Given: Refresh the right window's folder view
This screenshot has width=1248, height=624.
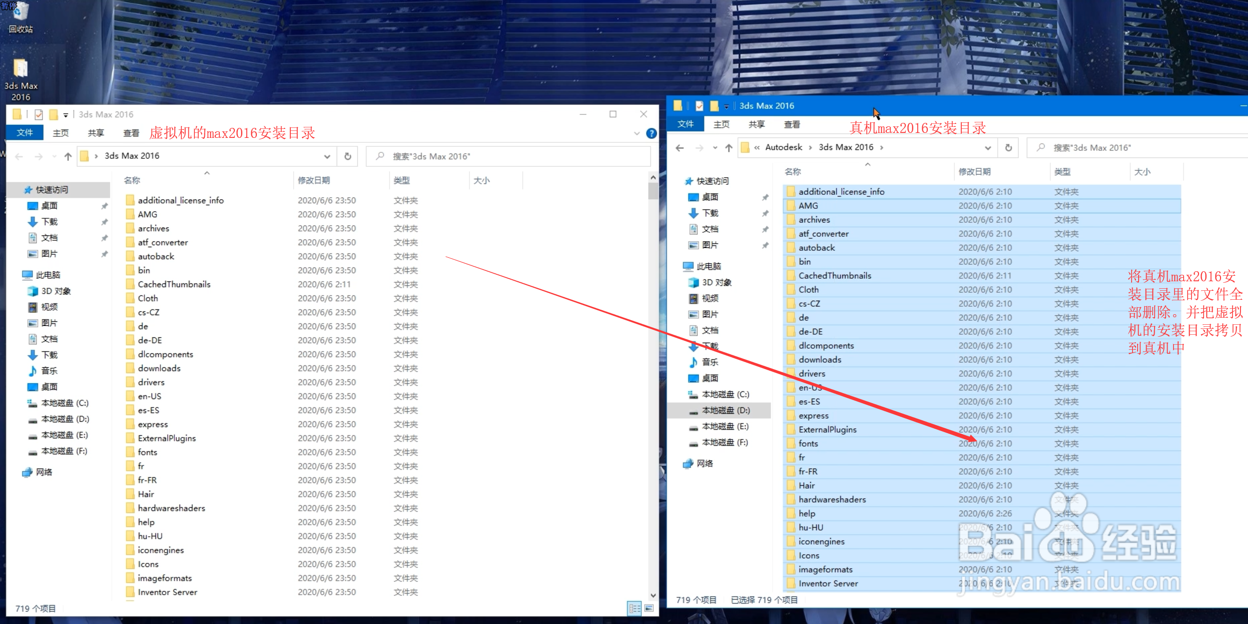Looking at the screenshot, I should tap(1008, 147).
